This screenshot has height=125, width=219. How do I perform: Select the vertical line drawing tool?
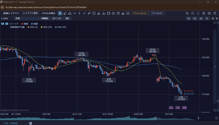coord(80,13)
